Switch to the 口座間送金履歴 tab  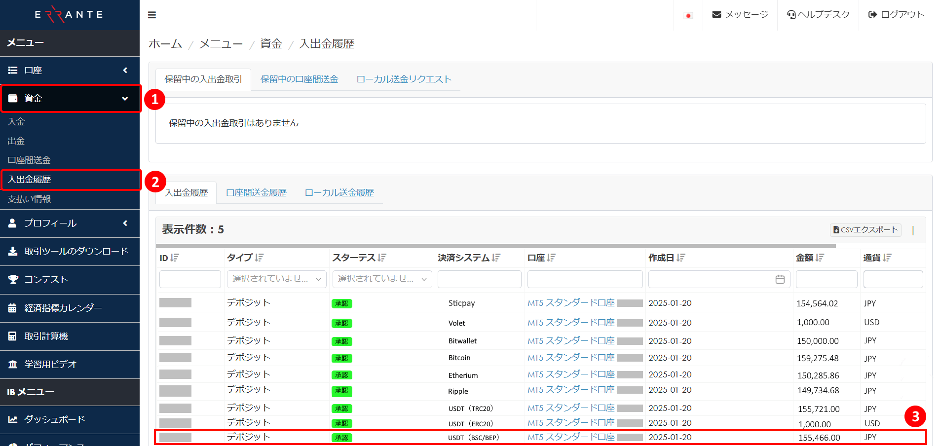pos(256,192)
